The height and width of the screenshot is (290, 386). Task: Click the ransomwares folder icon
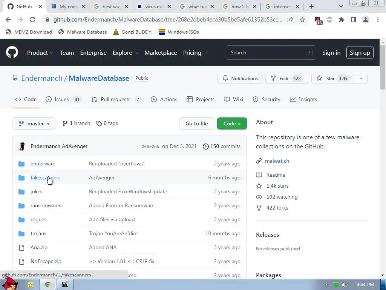[x=21, y=206]
